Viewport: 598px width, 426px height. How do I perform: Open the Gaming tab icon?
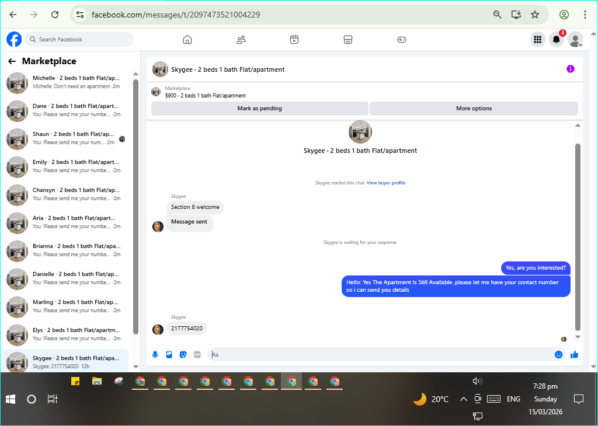402,40
